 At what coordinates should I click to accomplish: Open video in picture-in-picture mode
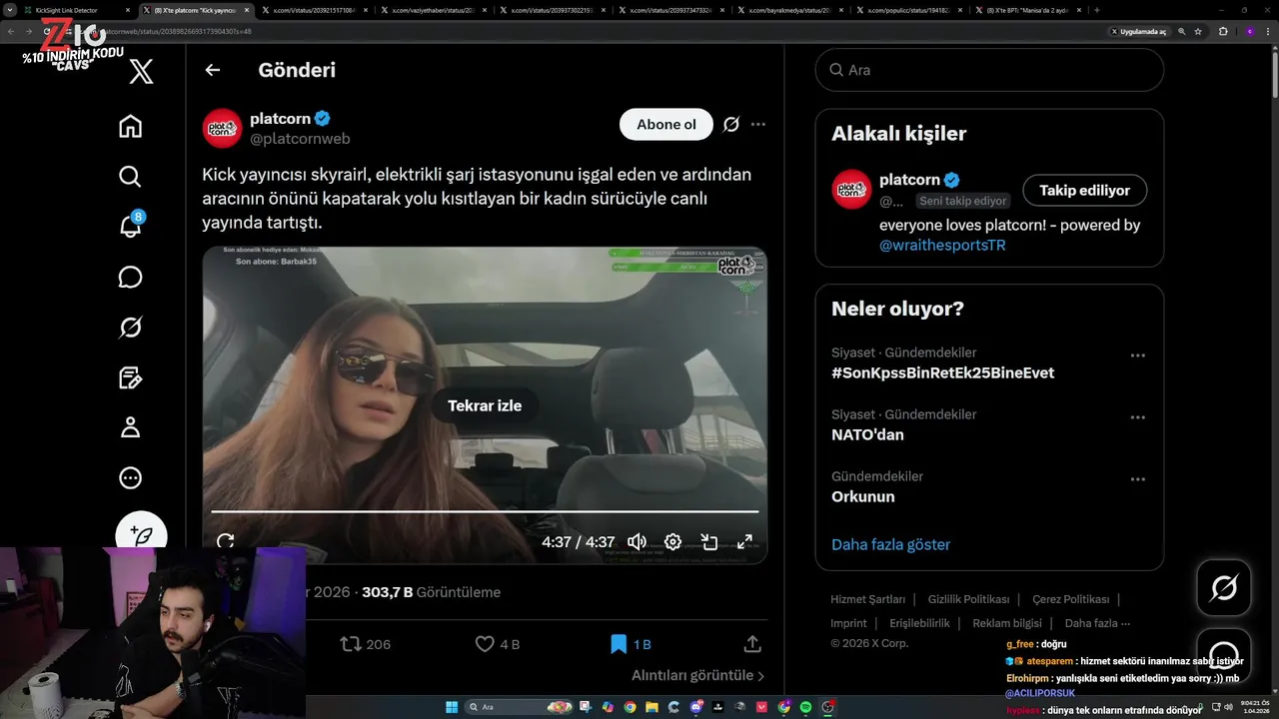pos(709,541)
